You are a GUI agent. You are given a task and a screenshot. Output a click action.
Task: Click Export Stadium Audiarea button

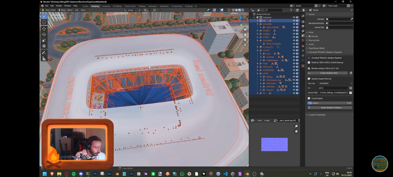pyautogui.click(x=330, y=108)
